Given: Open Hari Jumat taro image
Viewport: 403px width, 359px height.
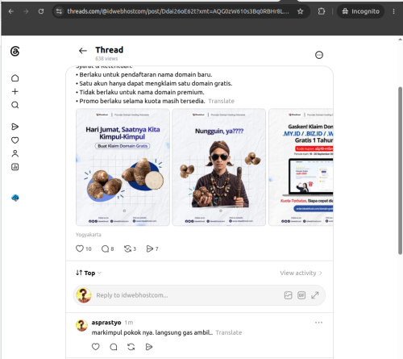Looking at the screenshot, I should coord(123,167).
